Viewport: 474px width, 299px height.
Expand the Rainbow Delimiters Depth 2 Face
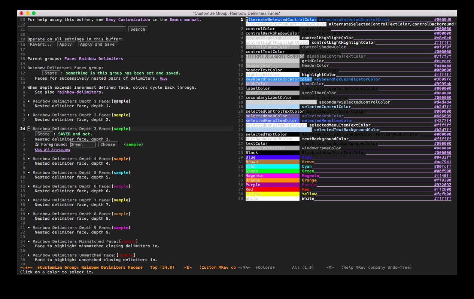point(29,115)
